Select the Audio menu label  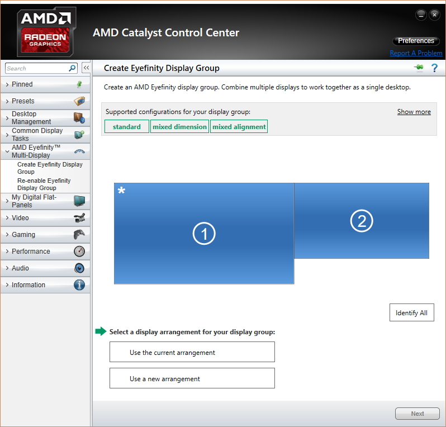(x=20, y=268)
